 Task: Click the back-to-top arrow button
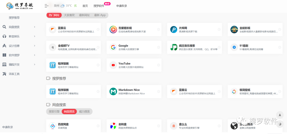280,115
